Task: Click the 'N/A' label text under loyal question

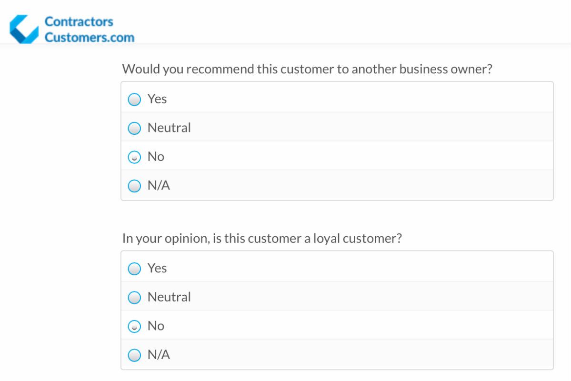Action: [x=159, y=355]
